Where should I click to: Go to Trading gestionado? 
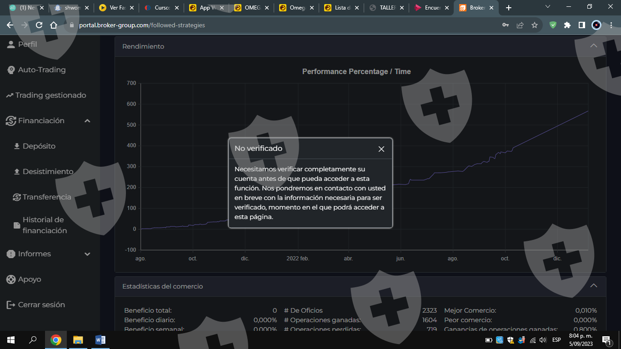click(x=50, y=95)
